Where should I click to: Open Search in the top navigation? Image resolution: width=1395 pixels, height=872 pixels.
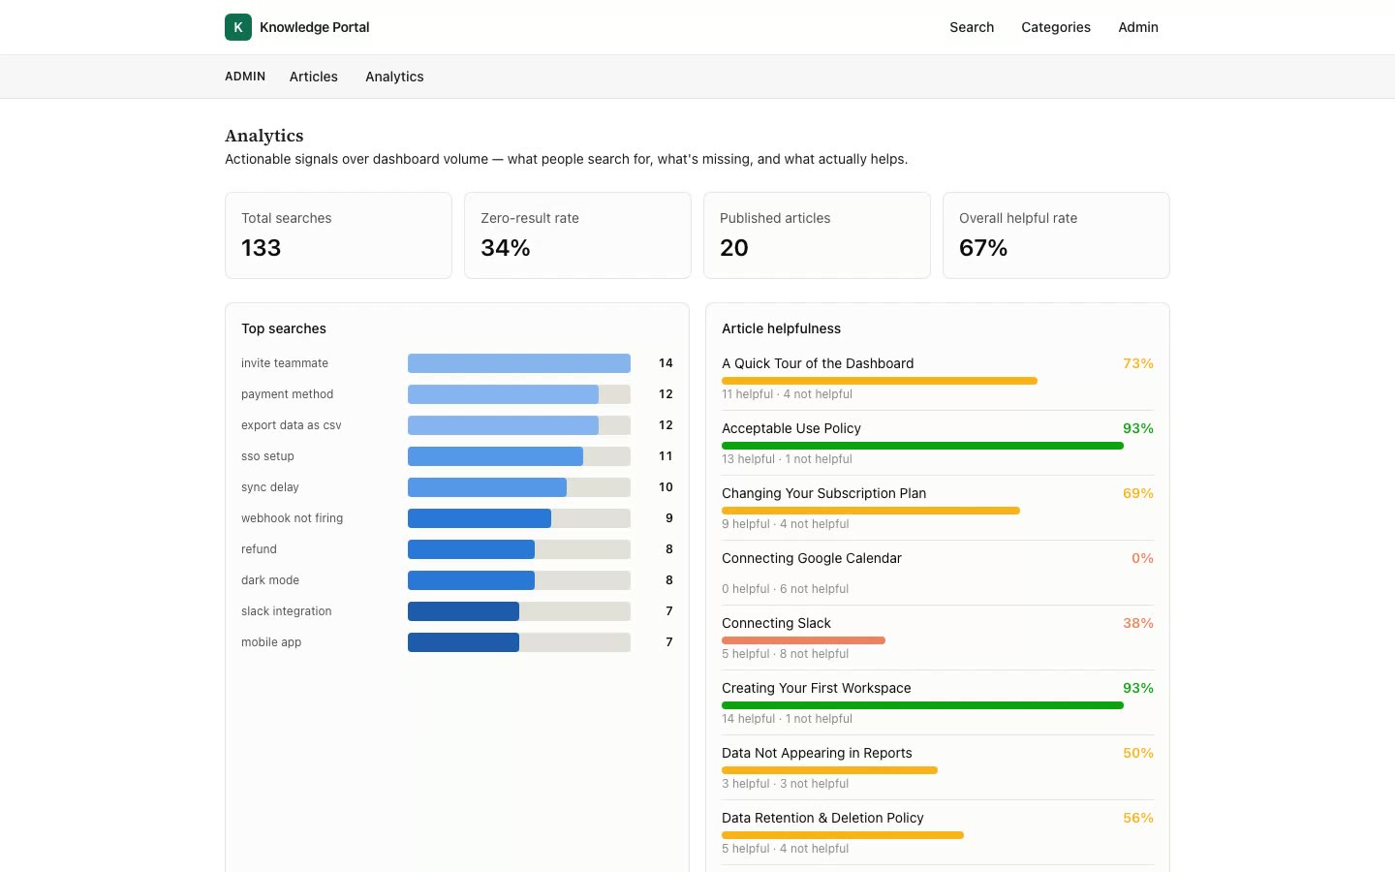pyautogui.click(x=972, y=27)
